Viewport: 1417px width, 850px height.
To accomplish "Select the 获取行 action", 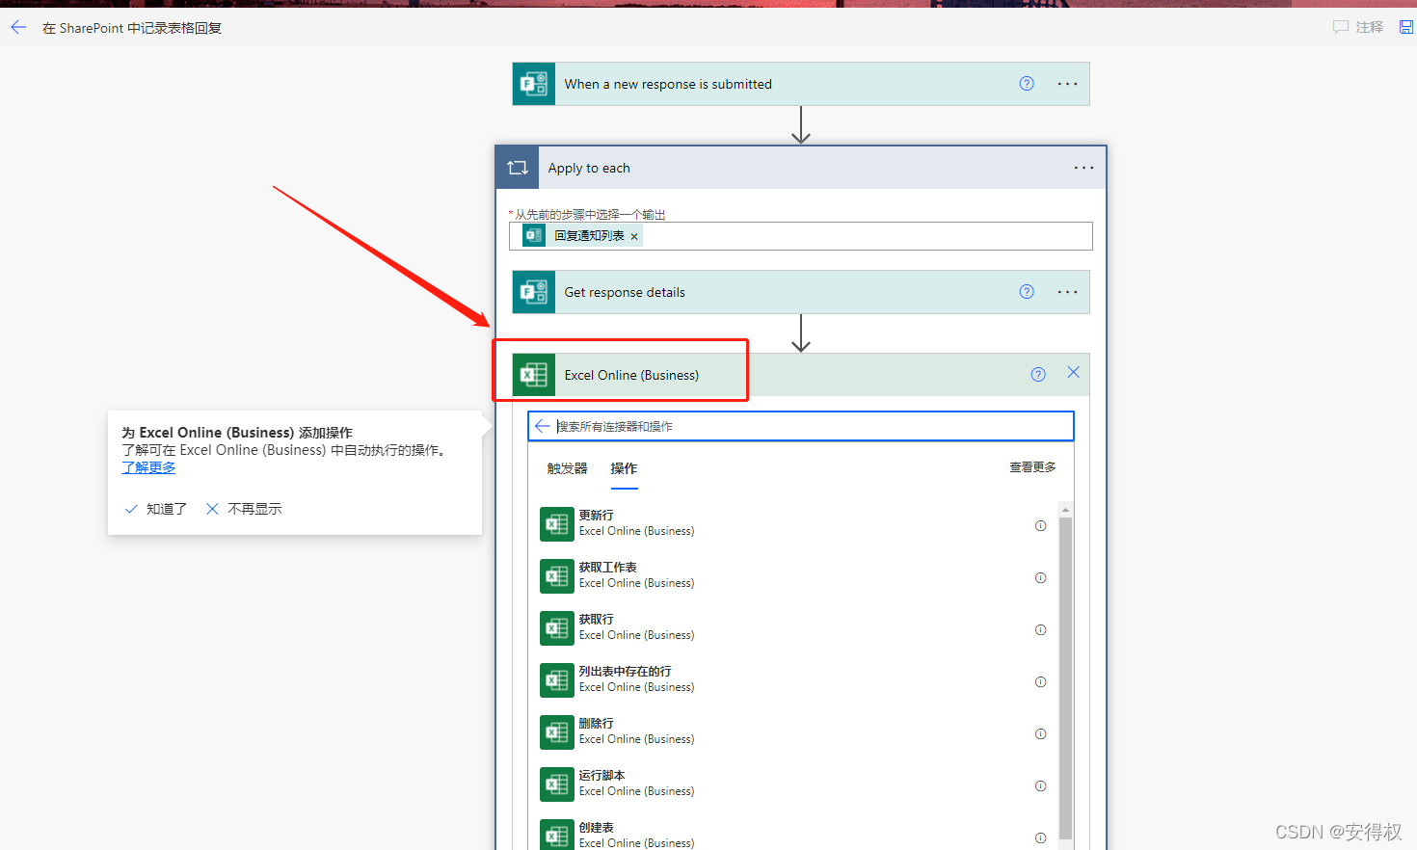I will [792, 627].
